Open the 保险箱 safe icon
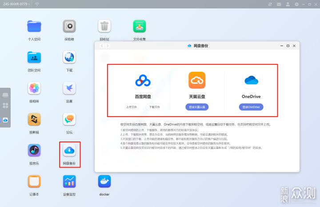320x207 pixels. click(x=69, y=26)
